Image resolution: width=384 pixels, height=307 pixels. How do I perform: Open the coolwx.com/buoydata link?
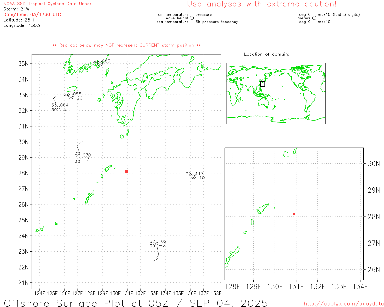click(344, 304)
